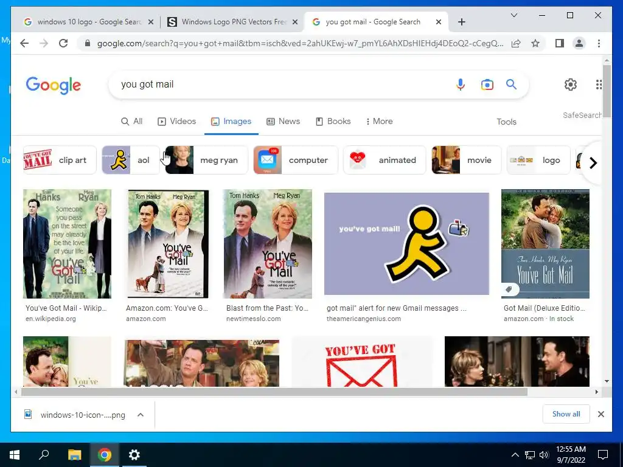Close the Windows Logo PNG Vectors tab
The height and width of the screenshot is (467, 623).
click(295, 22)
